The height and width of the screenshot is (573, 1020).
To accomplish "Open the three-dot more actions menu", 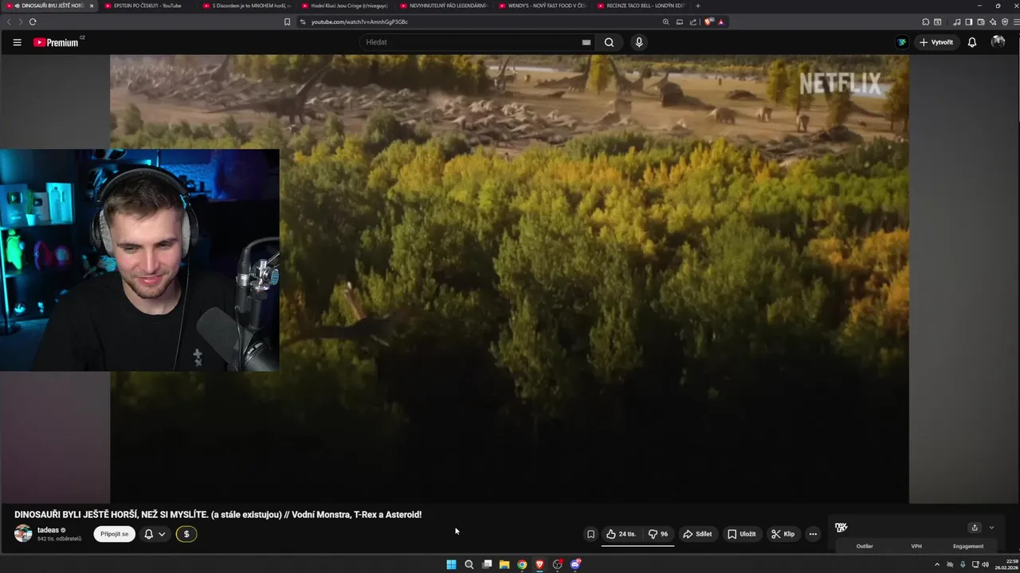I will pos(813,534).
